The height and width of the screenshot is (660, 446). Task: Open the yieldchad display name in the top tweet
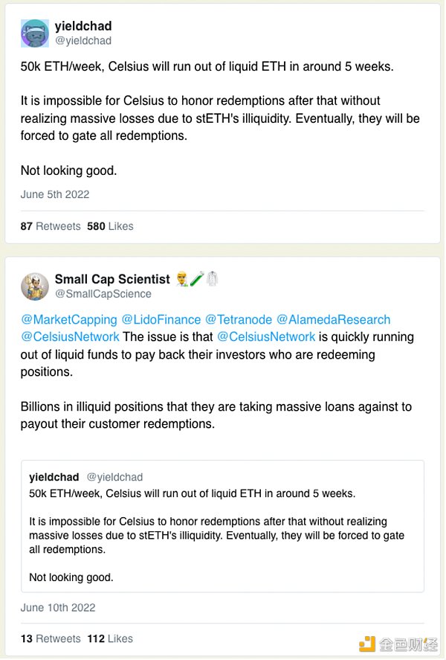pos(83,26)
